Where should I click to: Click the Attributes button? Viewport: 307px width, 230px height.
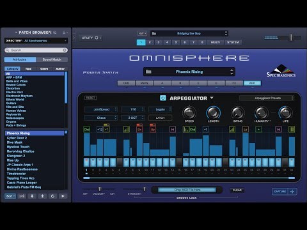pyautogui.click(x=20, y=59)
